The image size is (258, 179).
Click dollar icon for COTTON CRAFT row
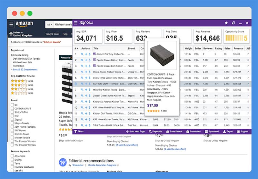(x=90, y=84)
